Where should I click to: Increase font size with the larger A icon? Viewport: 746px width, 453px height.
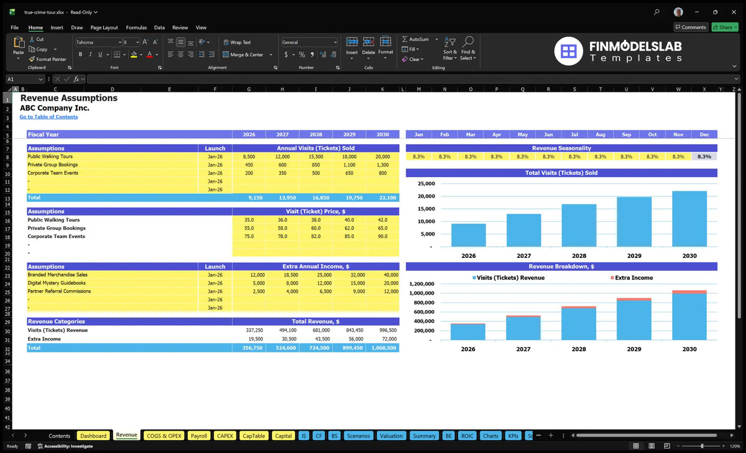(x=145, y=42)
